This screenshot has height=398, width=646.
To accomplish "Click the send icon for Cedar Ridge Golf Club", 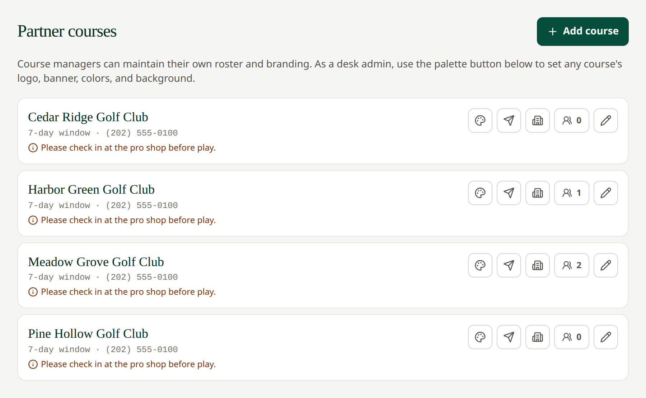I will [509, 120].
